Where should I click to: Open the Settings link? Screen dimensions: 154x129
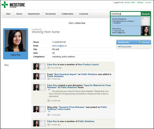(x=140, y=2)
